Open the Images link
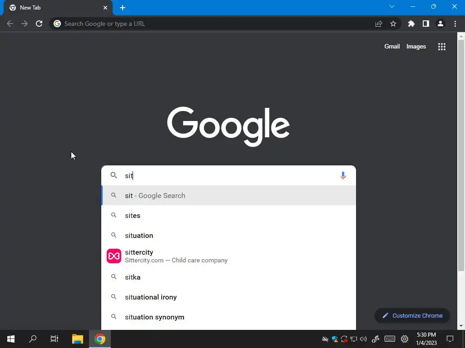The image size is (465, 348). 416,47
